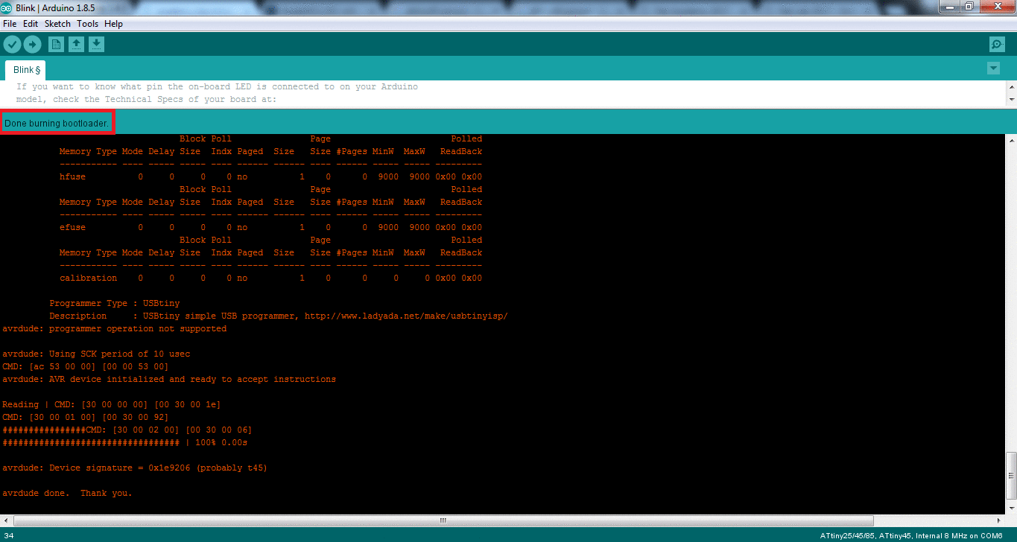Click editor scrollbar down arrow
1017x542 pixels.
[1011, 100]
